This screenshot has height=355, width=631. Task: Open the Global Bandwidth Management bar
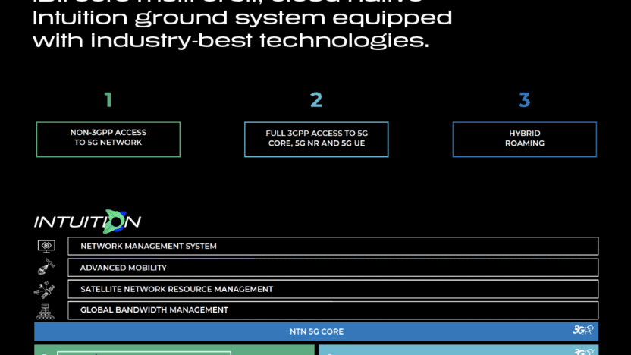(332, 310)
